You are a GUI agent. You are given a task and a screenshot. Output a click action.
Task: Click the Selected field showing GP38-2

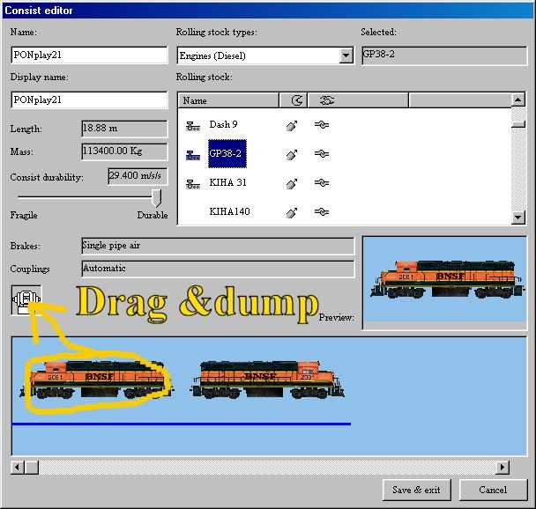pyautogui.click(x=444, y=55)
